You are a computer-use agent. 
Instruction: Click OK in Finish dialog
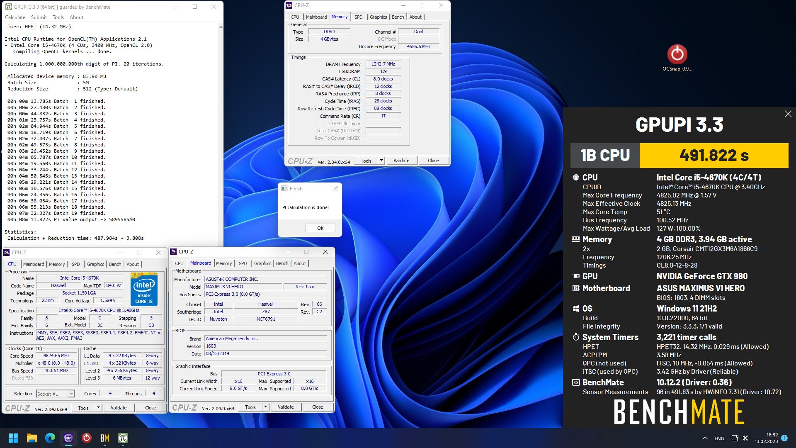pyautogui.click(x=320, y=228)
